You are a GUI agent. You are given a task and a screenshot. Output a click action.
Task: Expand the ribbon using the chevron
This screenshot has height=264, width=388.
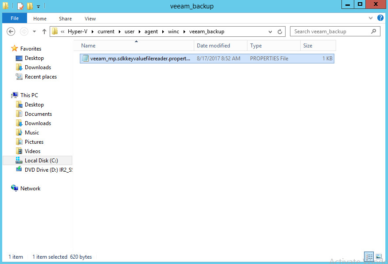tap(371, 18)
